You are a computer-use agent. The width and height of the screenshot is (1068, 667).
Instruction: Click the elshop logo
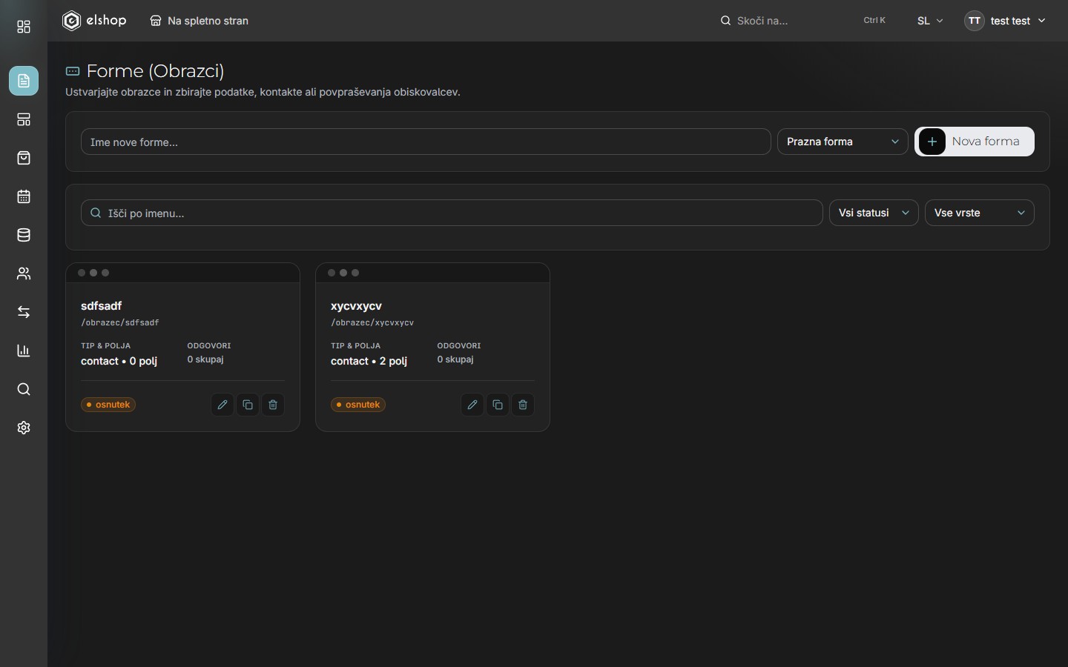(94, 21)
